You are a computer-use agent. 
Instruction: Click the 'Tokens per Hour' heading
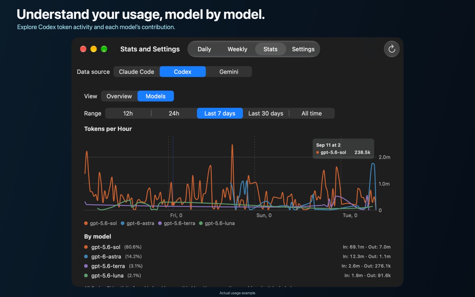pyautogui.click(x=108, y=129)
